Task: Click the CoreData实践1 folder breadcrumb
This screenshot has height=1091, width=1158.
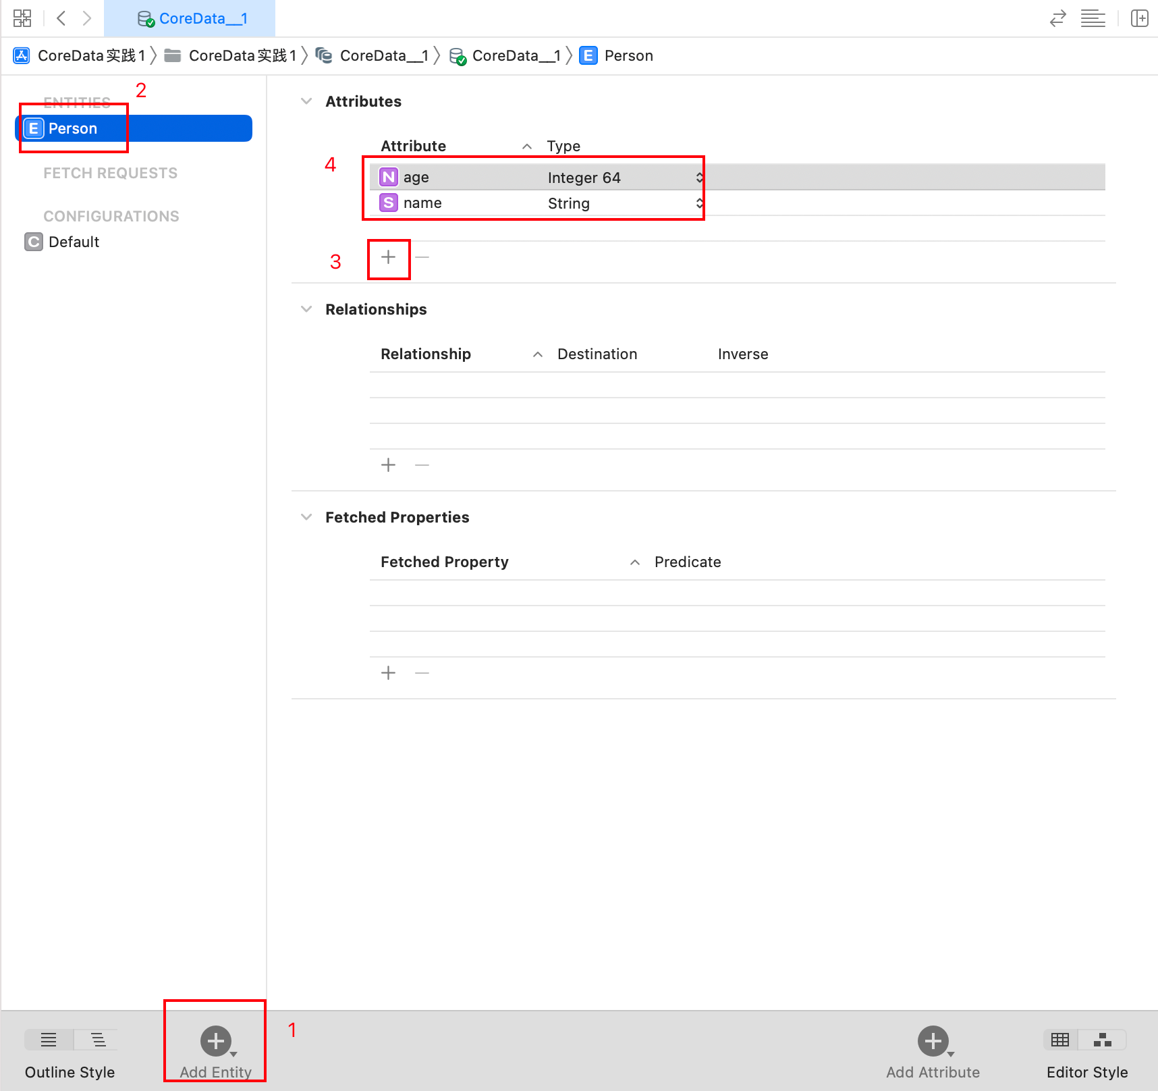Action: (230, 55)
